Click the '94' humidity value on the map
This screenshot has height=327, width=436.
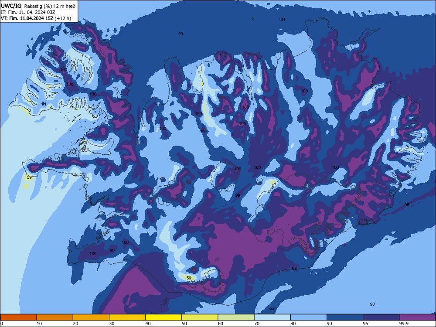tap(272, 309)
